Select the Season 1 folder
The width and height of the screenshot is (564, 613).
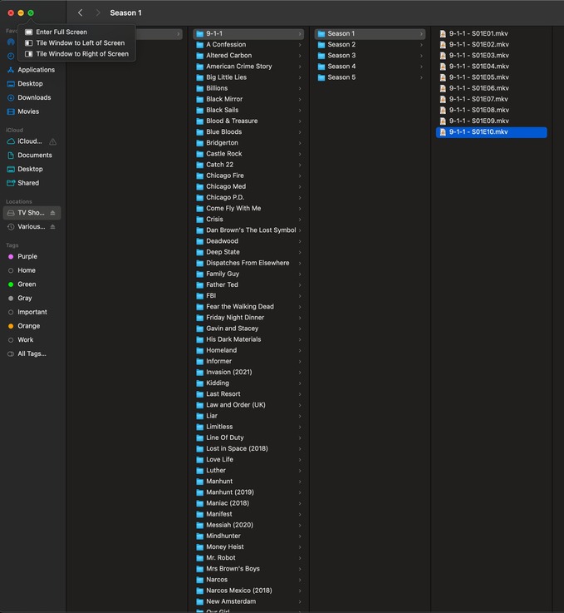click(x=370, y=33)
